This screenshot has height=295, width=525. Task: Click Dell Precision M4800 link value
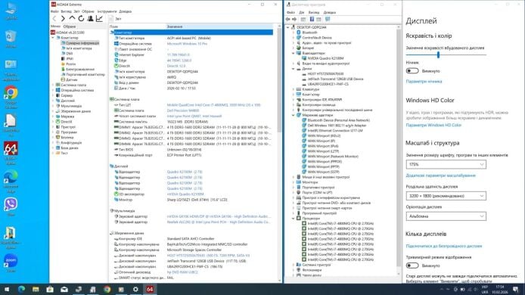tap(183, 110)
